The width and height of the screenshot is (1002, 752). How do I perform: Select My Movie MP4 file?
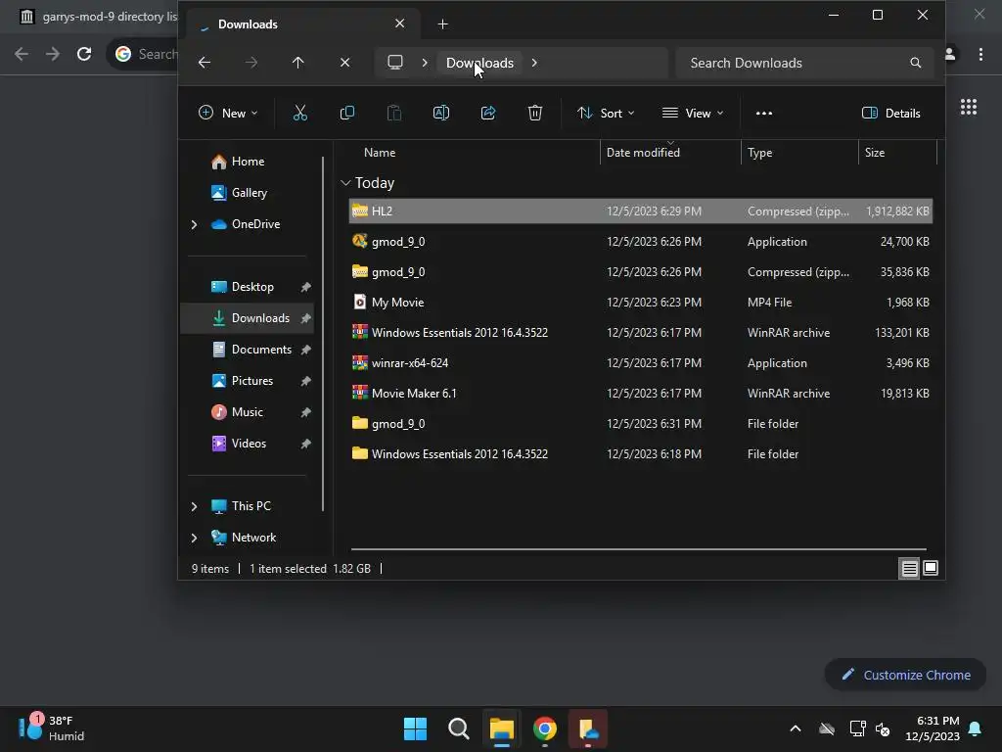tap(641, 303)
